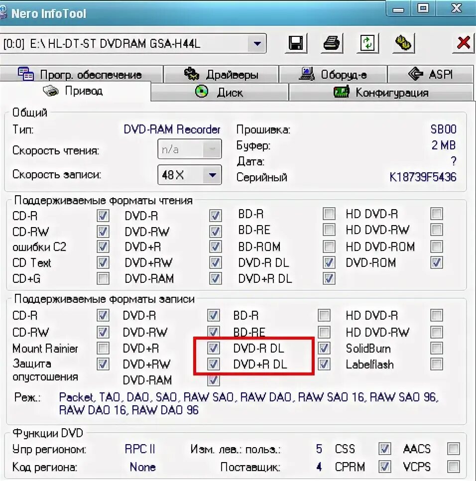Switch to the Оборуд-е tab
476x481 pixels.
(x=333, y=74)
